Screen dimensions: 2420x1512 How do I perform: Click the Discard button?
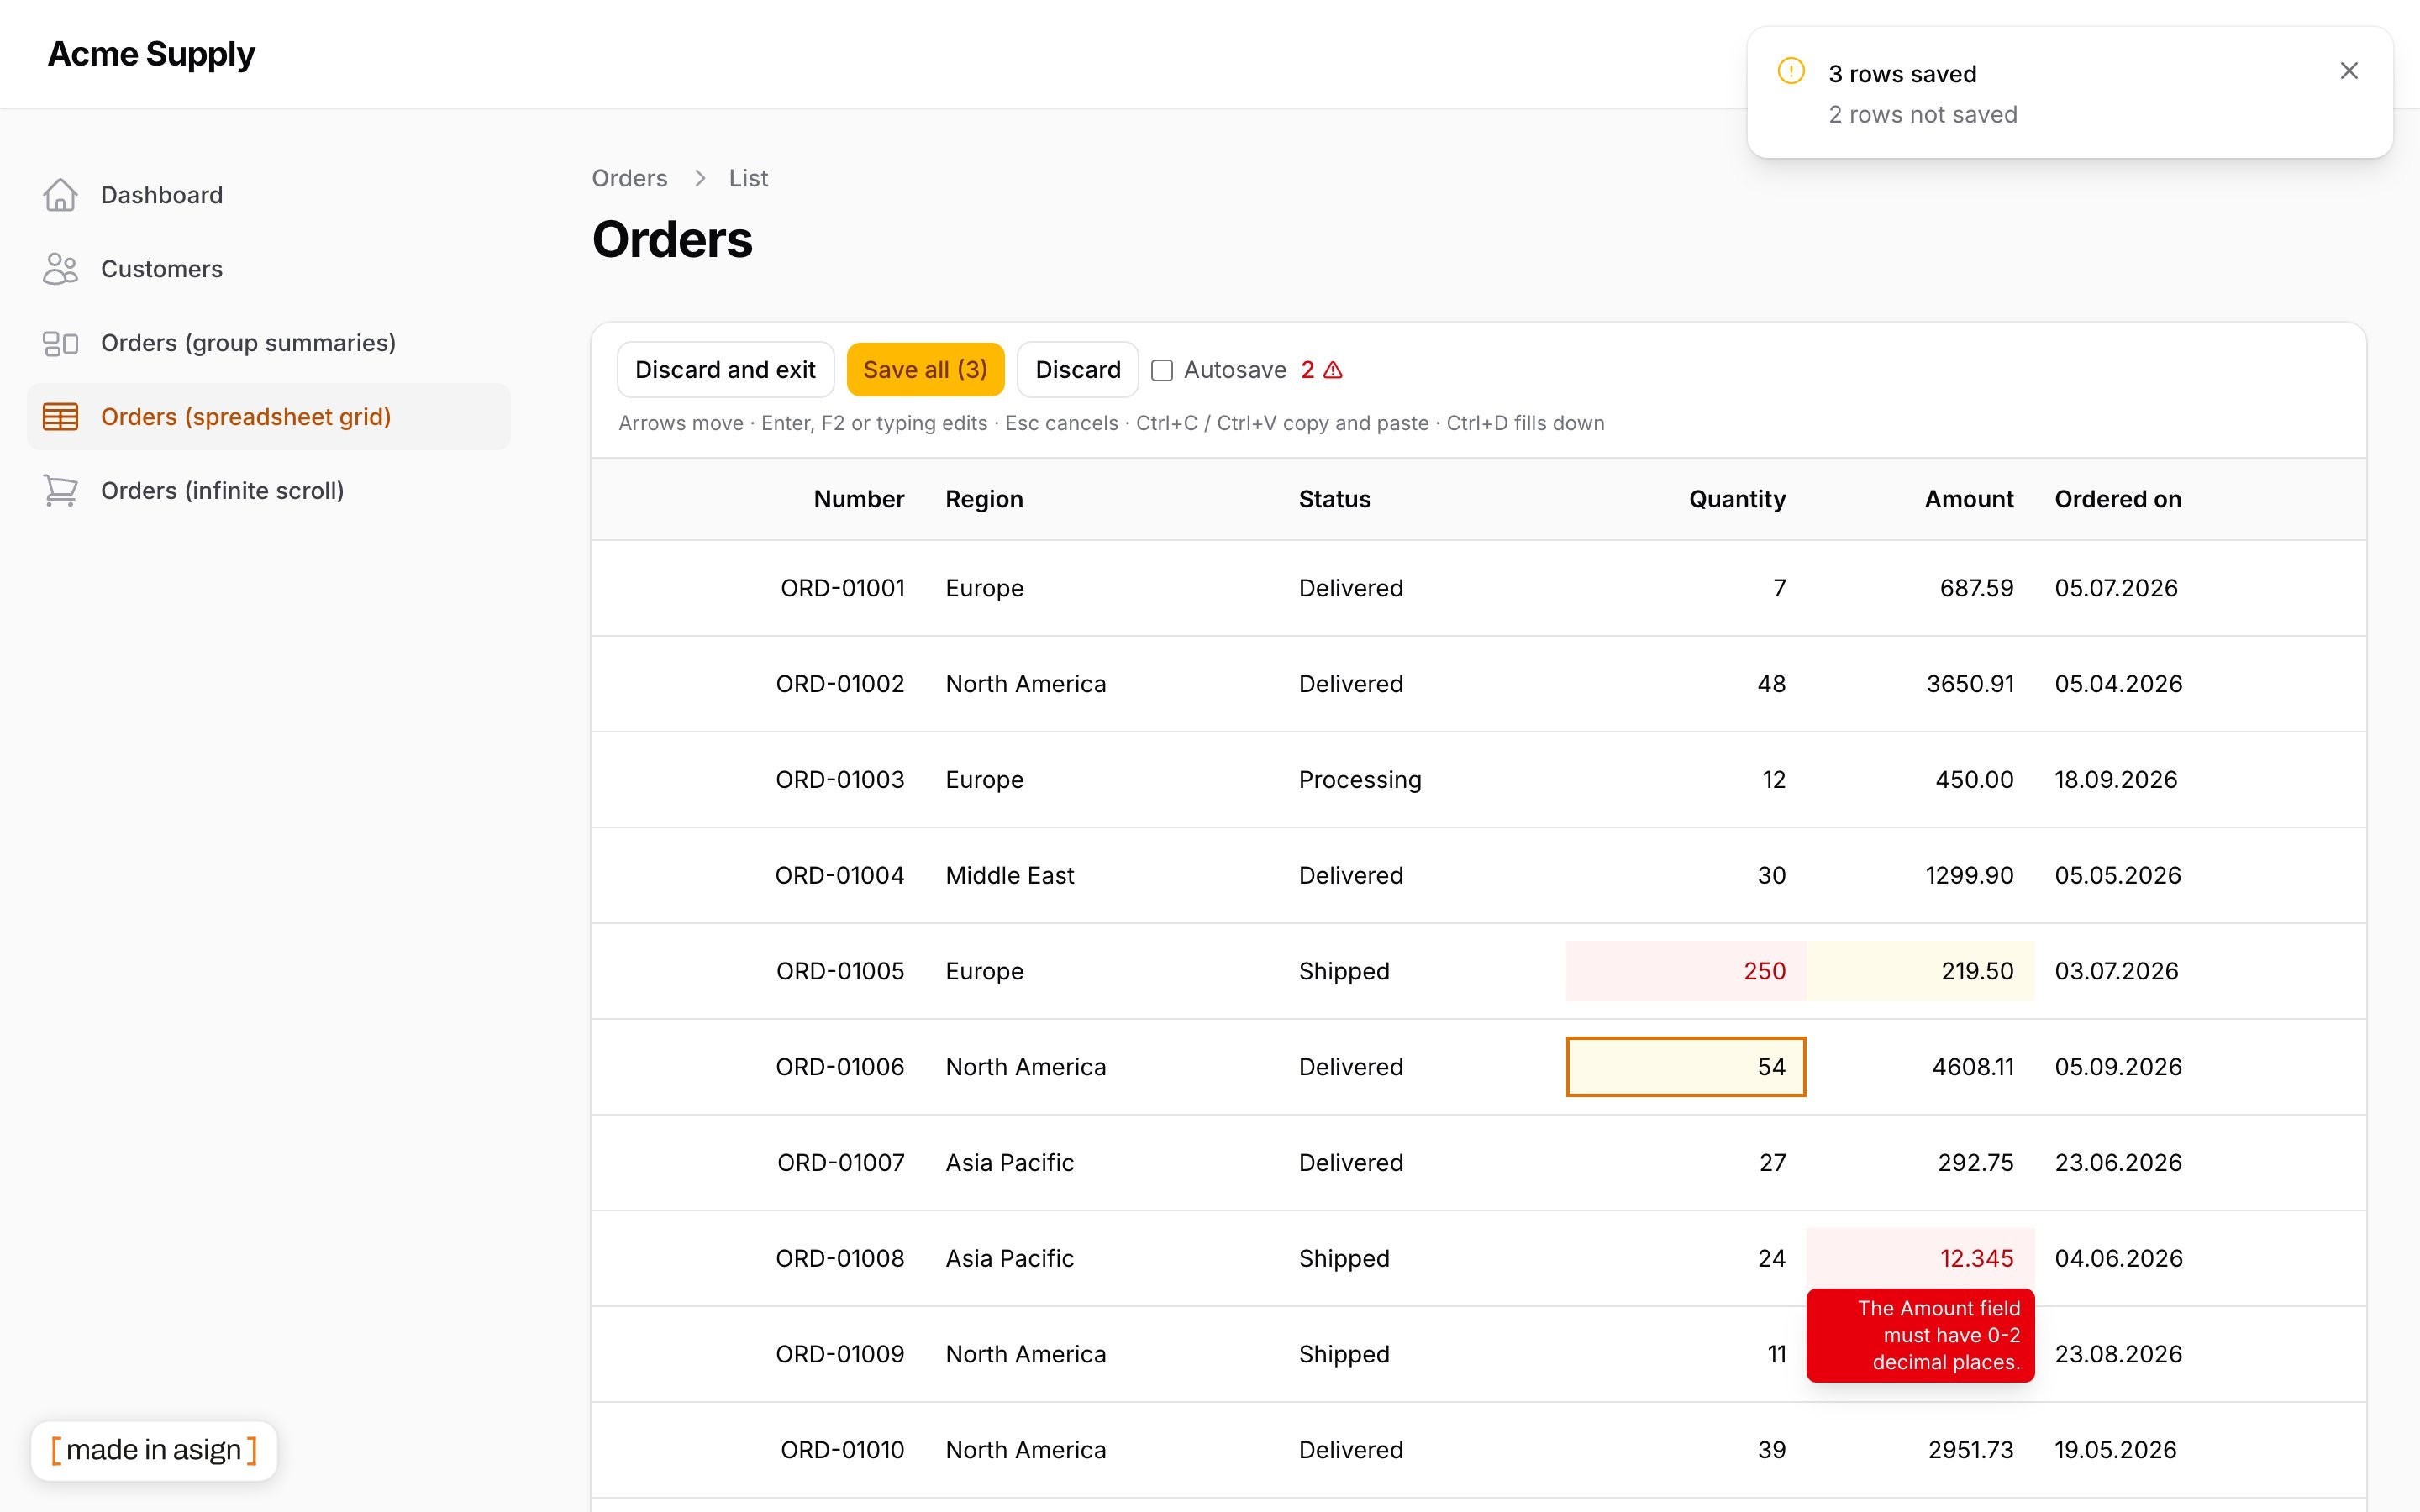point(1077,370)
